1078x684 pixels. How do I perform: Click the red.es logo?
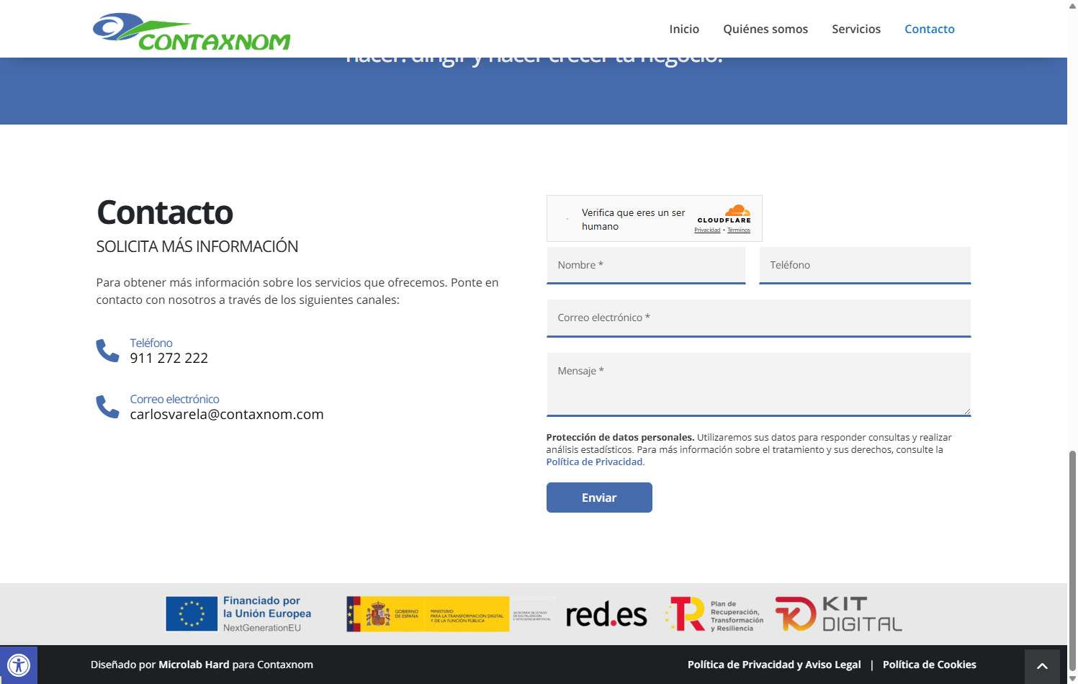pyautogui.click(x=606, y=615)
